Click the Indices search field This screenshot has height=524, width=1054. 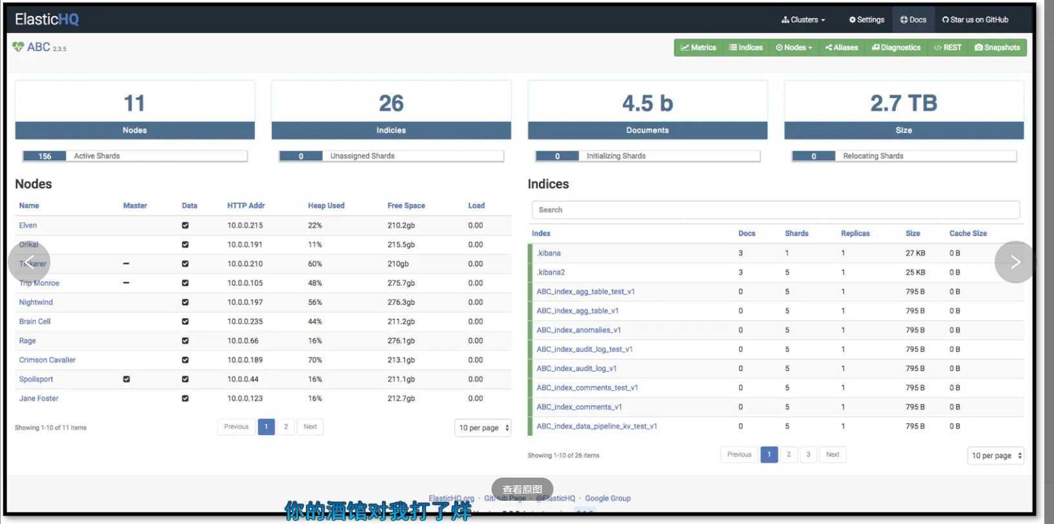pos(775,210)
